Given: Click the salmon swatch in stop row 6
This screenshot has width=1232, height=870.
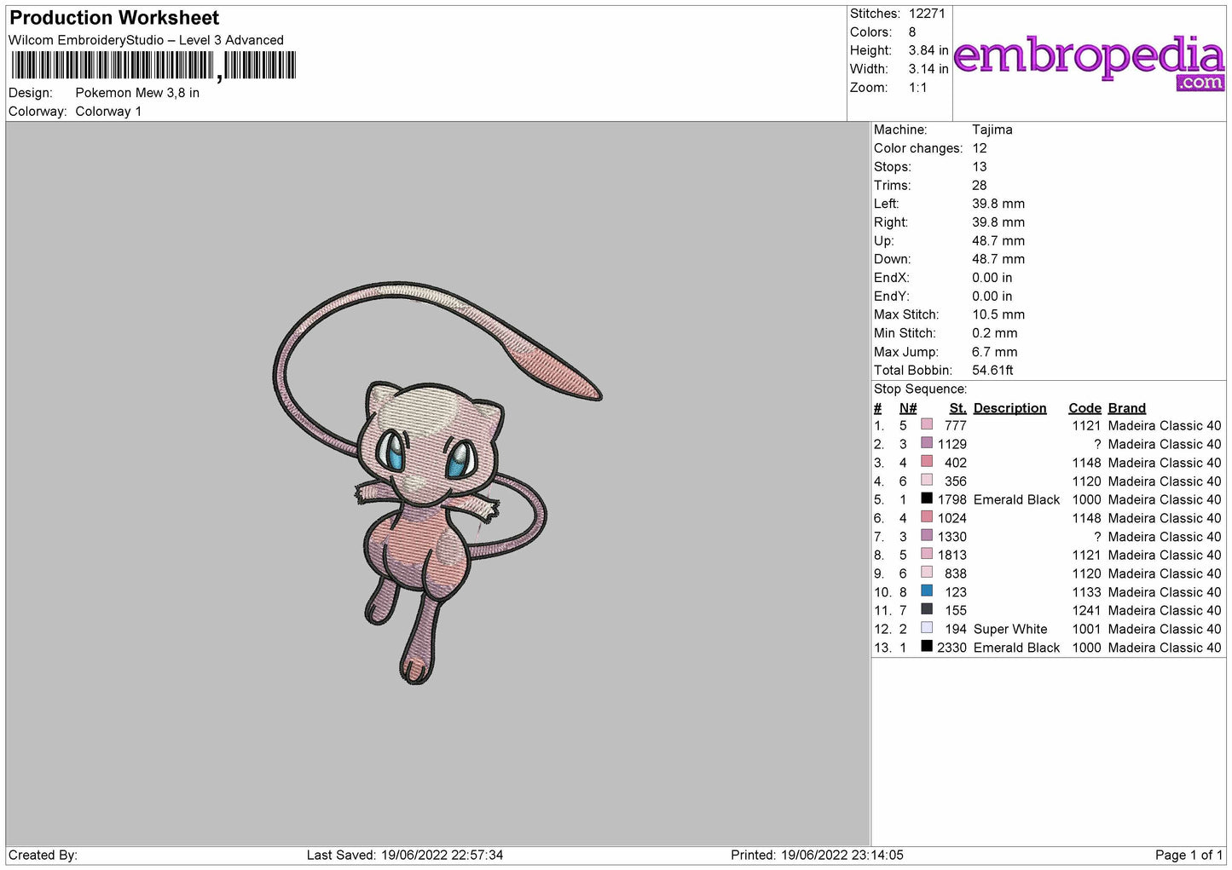Looking at the screenshot, I should (x=927, y=517).
